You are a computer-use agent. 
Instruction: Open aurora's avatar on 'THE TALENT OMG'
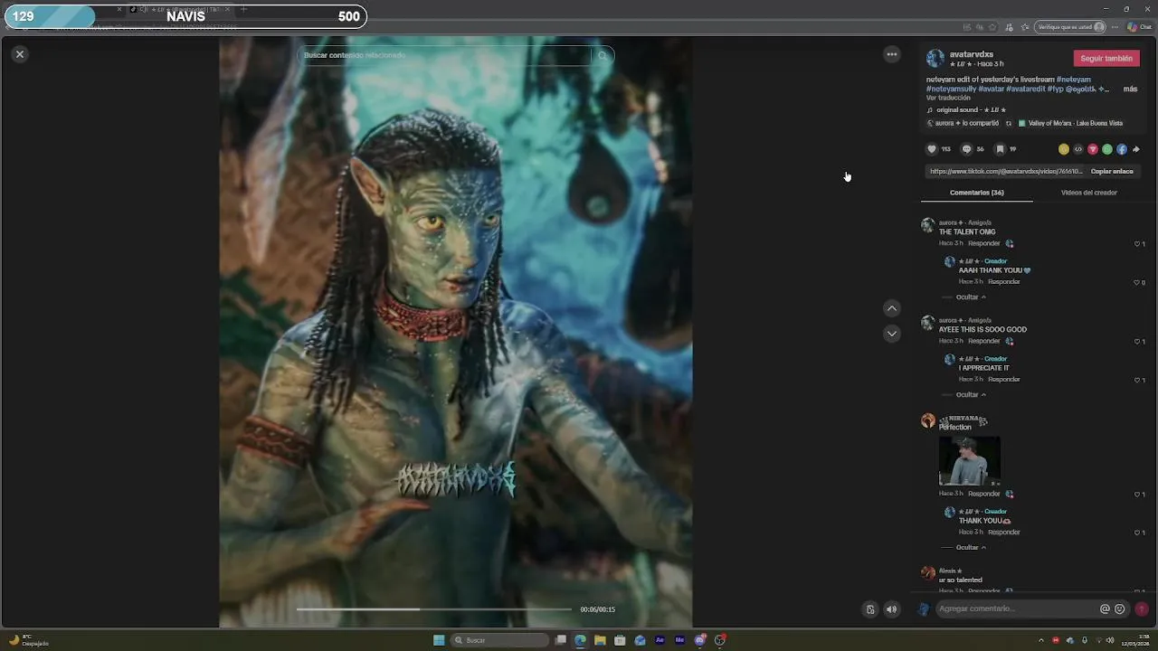pos(927,225)
